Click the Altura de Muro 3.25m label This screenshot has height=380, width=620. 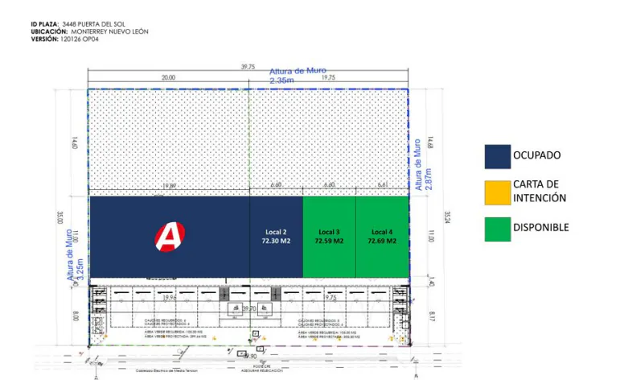(x=74, y=255)
